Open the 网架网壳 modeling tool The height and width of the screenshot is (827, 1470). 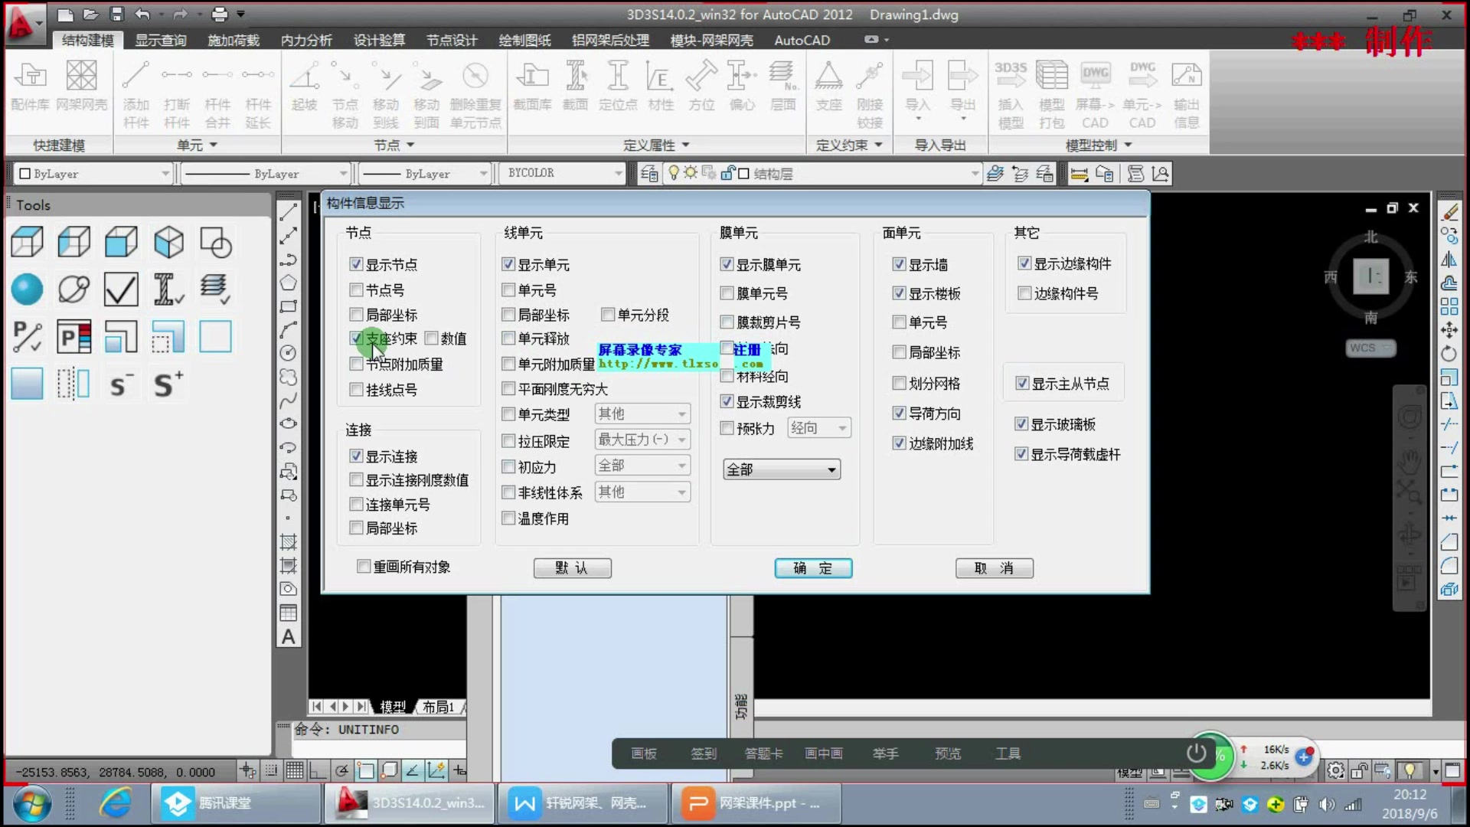click(x=82, y=88)
